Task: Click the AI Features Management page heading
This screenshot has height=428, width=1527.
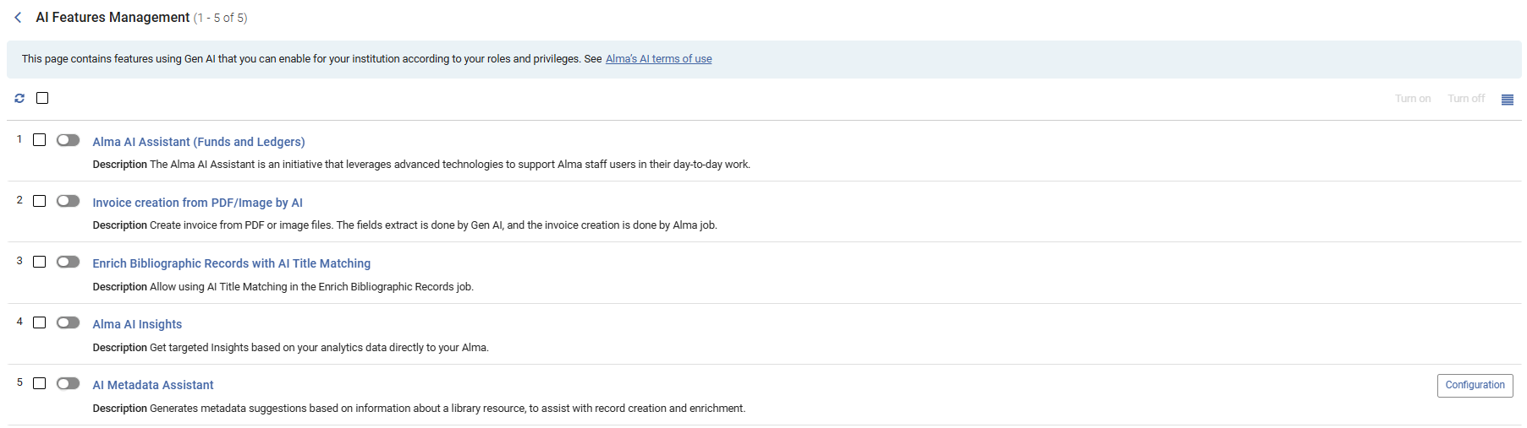Action: click(x=113, y=18)
